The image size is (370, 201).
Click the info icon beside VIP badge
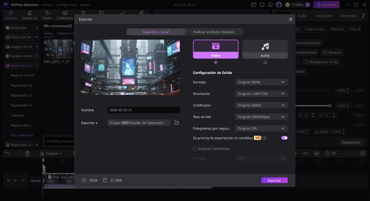265,138
